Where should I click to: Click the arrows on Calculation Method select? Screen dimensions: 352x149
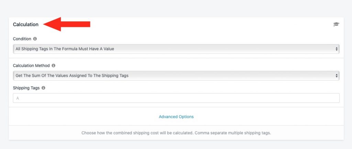click(337, 76)
